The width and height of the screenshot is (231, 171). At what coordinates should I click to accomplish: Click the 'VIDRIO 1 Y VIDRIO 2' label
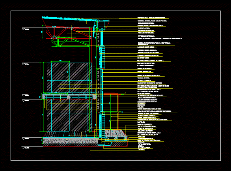pyautogui.click(x=144, y=80)
